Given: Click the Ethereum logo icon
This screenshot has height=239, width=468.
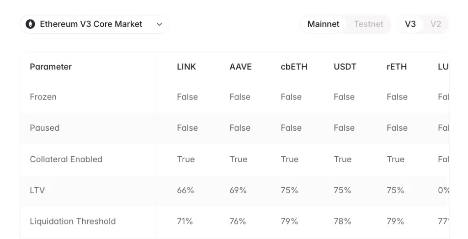Looking at the screenshot, I should click(31, 24).
